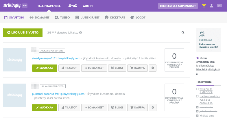Open steady-mango-frt61d.mystrikingly.com link
Image resolution: width=227 pixels, height=118 pixels.
[x=56, y=58]
